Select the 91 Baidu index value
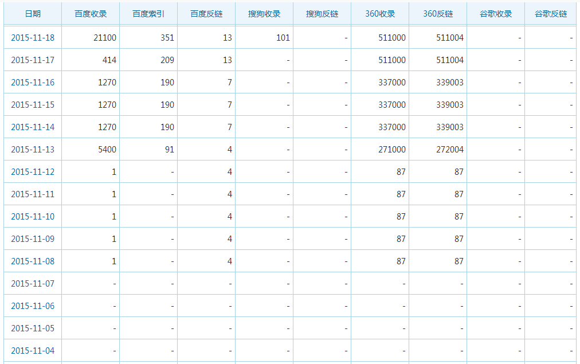This screenshot has height=364, width=580. tap(170, 150)
